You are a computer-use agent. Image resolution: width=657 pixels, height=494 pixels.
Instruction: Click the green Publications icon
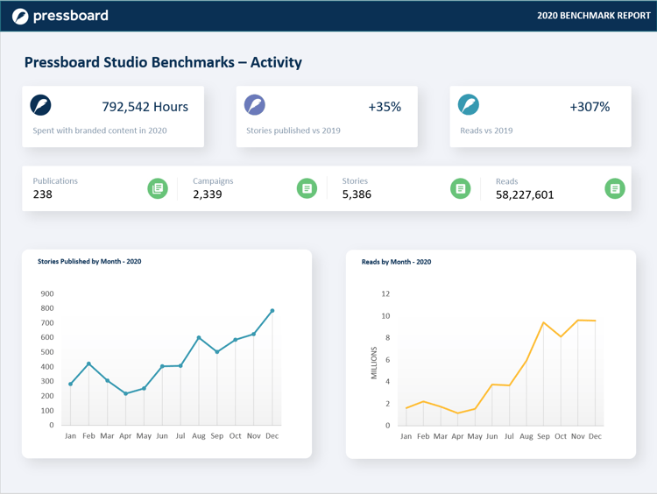[158, 188]
